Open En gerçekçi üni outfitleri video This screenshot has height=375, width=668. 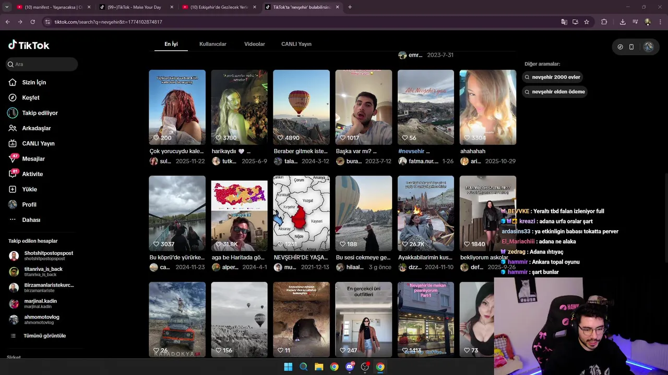point(363,319)
